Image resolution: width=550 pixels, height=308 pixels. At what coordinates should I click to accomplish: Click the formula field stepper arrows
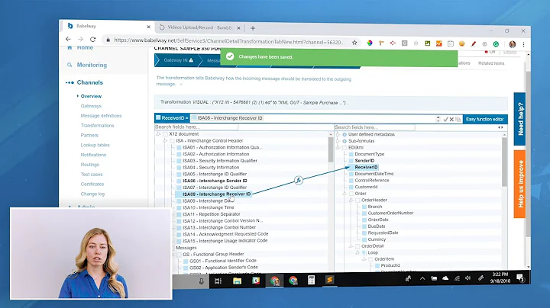pos(438,119)
